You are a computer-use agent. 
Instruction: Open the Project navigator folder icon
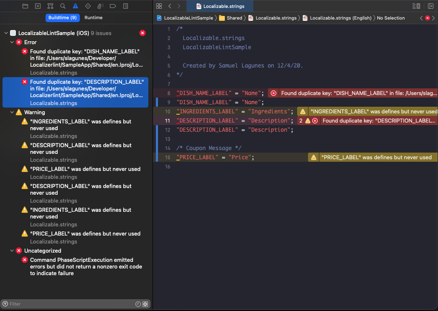(25, 6)
